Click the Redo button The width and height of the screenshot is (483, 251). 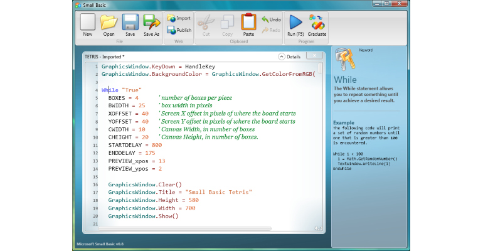pyautogui.click(x=271, y=30)
